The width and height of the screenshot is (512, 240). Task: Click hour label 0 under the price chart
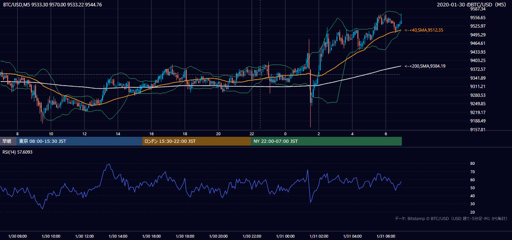coord(285,134)
